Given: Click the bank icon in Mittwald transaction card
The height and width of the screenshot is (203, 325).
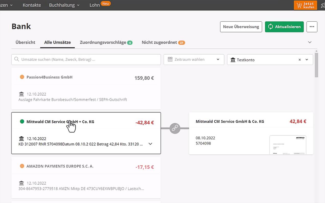Looking at the screenshot, I should click(x=21, y=139).
